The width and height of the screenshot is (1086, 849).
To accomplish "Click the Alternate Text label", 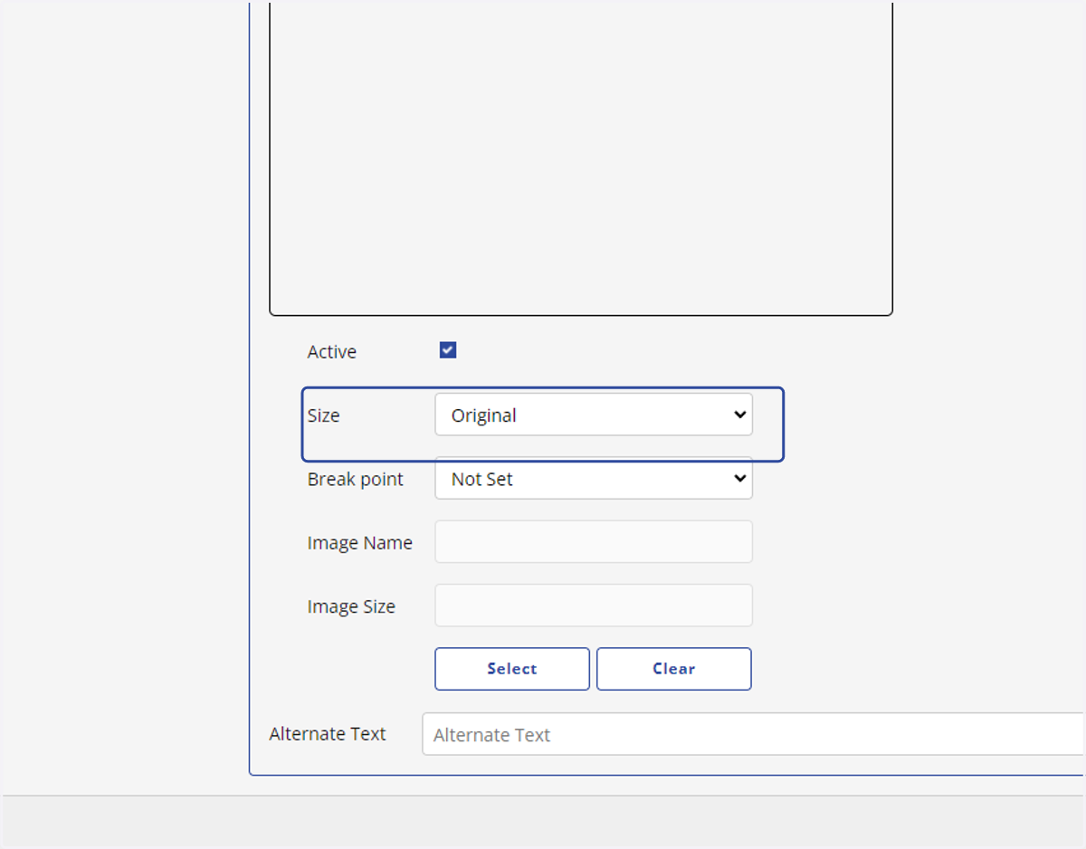I will click(328, 734).
